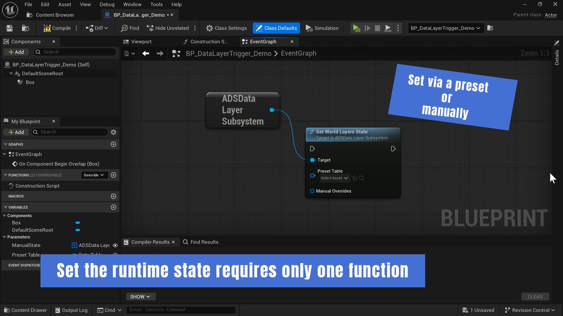Add new macro with plus icon
563x316 pixels.
click(113, 196)
